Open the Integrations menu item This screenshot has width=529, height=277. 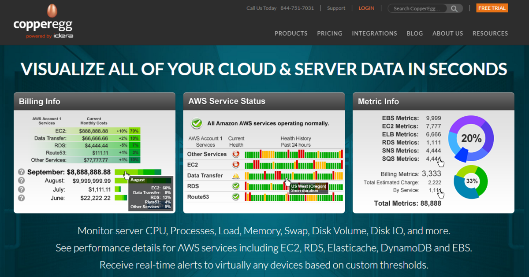pyautogui.click(x=374, y=33)
